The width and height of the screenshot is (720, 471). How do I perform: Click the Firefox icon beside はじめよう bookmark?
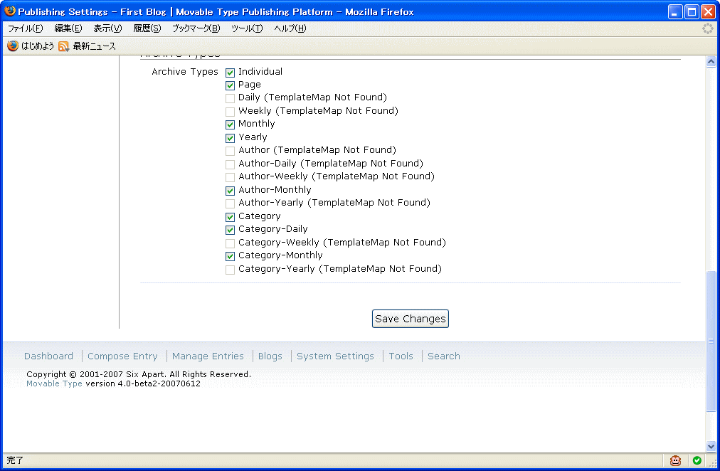click(13, 46)
